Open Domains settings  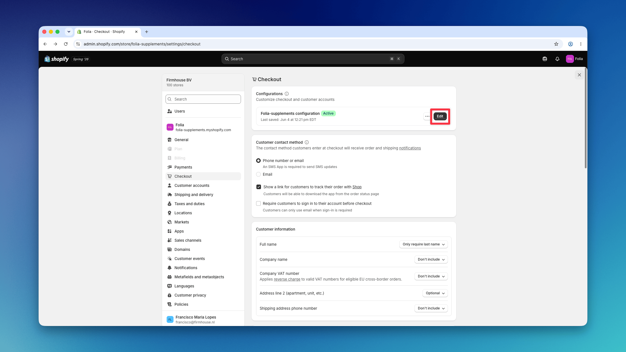point(203,249)
